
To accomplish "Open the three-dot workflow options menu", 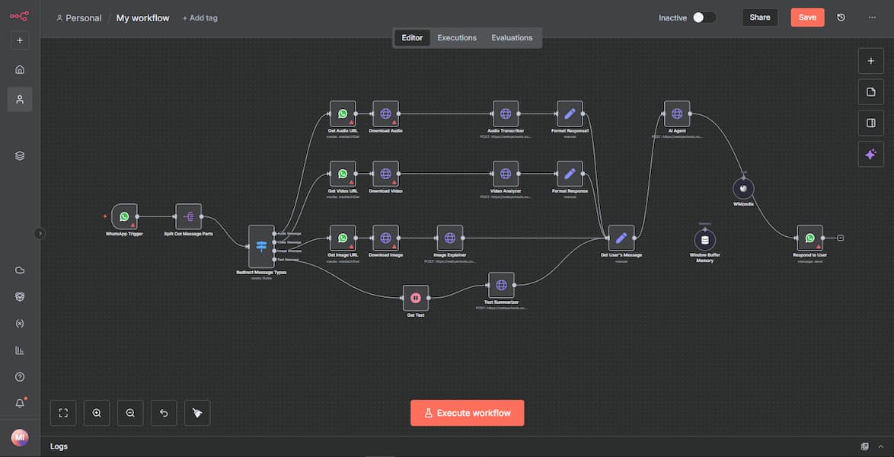I will (872, 18).
